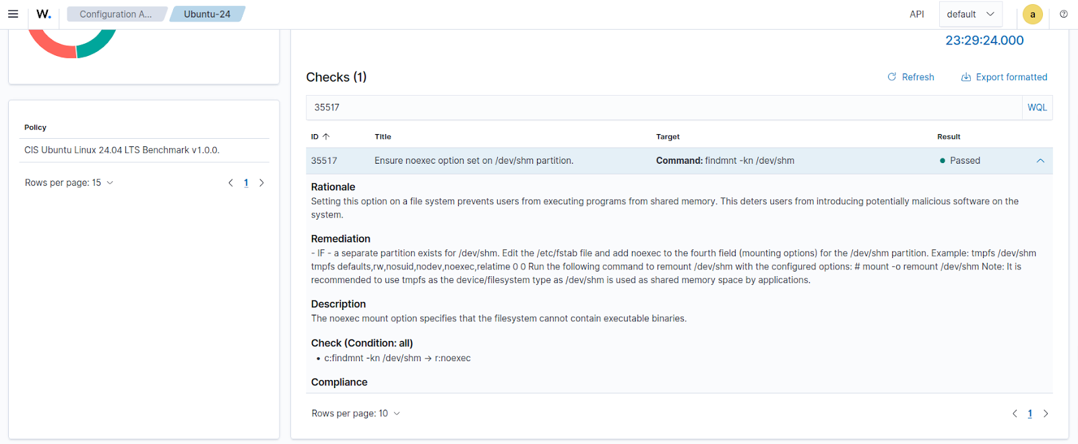This screenshot has height=444, width=1078.
Task: Toggle WQL query language button
Action: (x=1037, y=108)
